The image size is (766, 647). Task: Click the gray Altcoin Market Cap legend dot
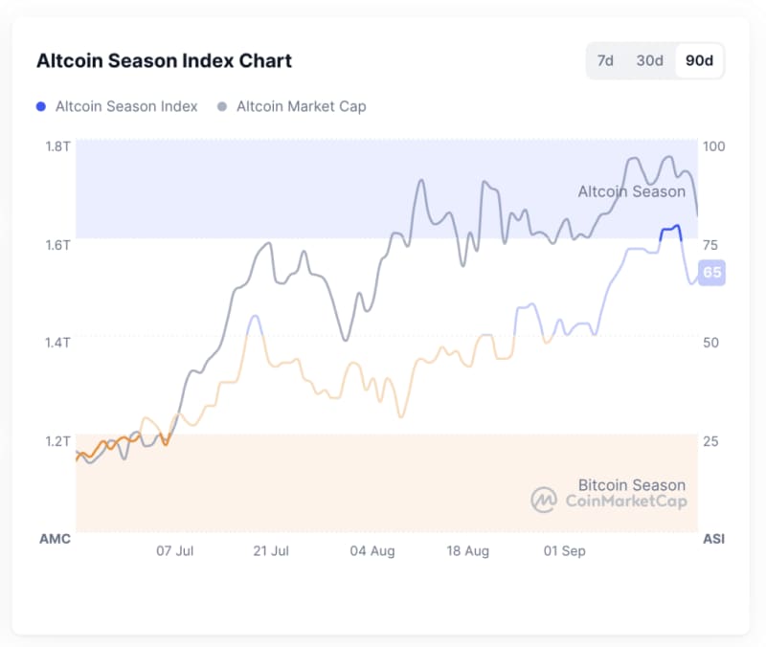222,106
